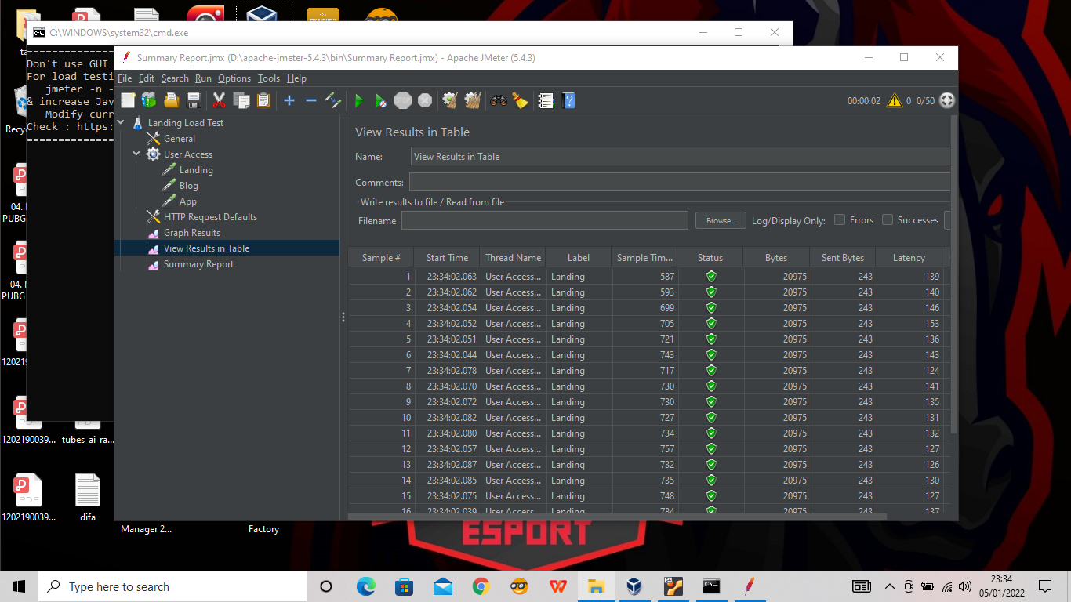1071x602 pixels.
Task: Click the Clear results broom icon
Action: [450, 100]
